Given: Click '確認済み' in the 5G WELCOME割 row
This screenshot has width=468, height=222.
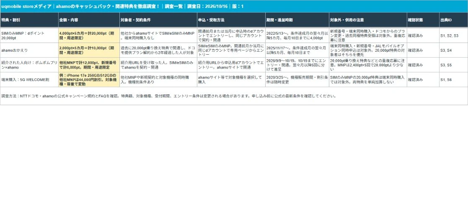Looking at the screenshot, I should 423,79.
